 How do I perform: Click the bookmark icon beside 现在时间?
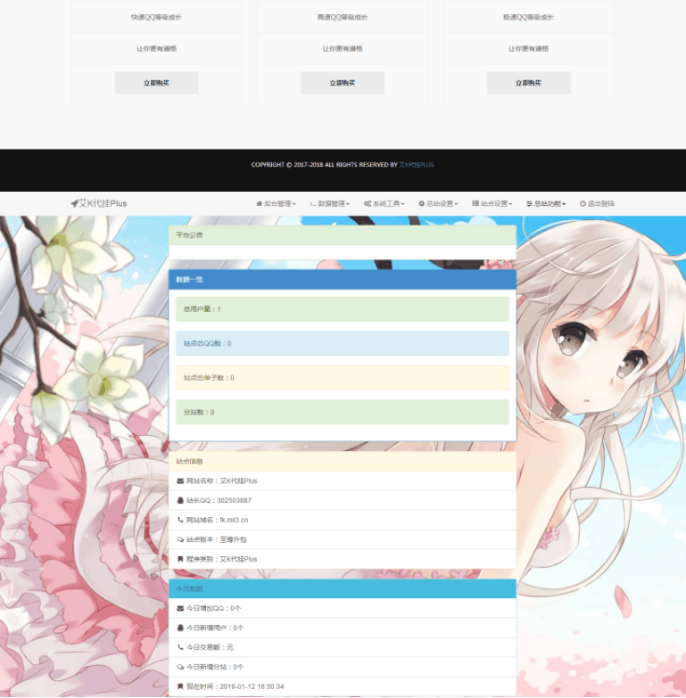[180, 686]
